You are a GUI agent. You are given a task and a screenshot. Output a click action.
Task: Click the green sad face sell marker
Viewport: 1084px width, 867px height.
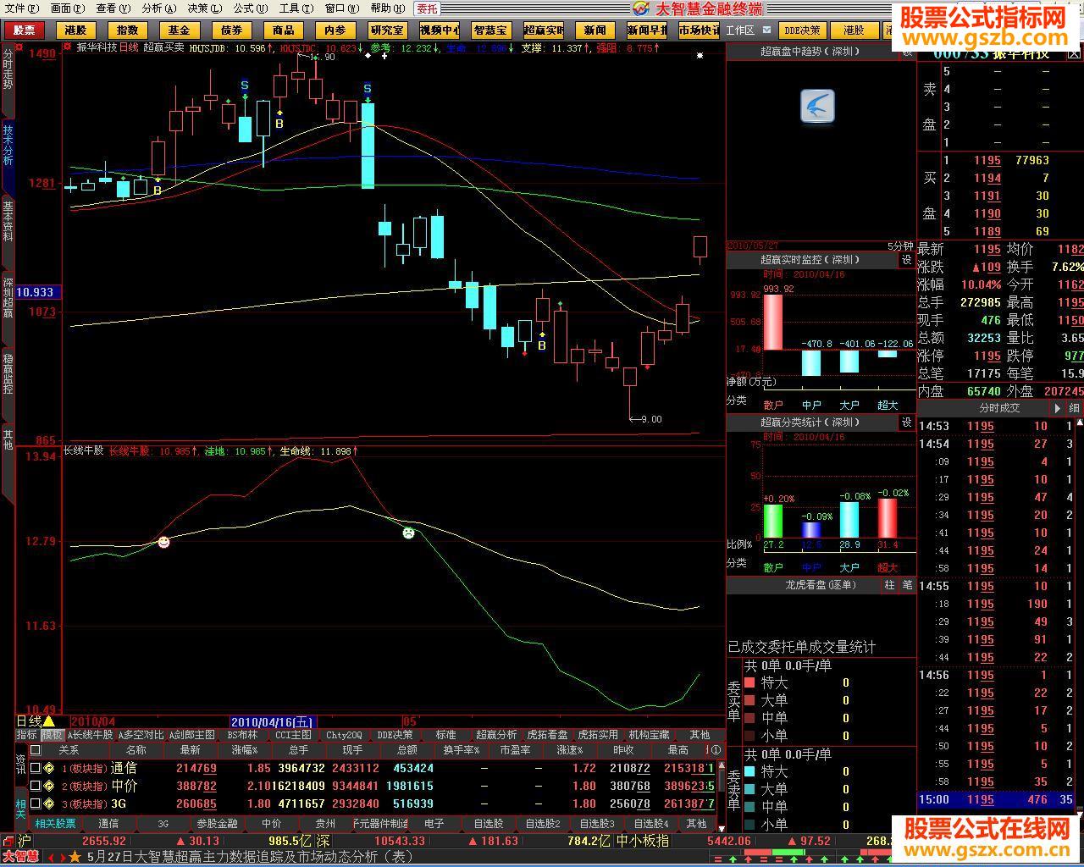click(x=408, y=533)
